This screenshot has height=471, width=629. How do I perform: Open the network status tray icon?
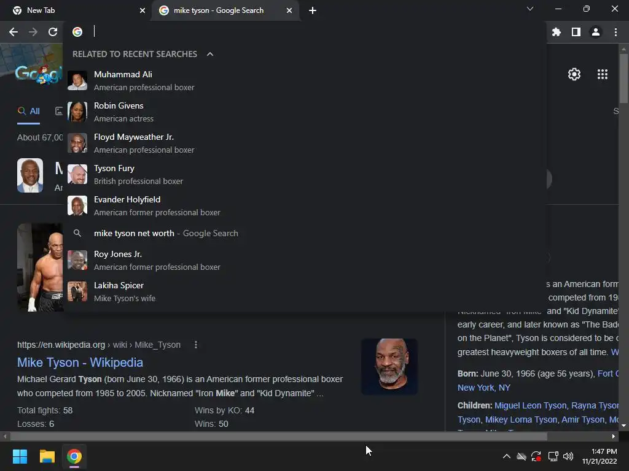click(553, 456)
